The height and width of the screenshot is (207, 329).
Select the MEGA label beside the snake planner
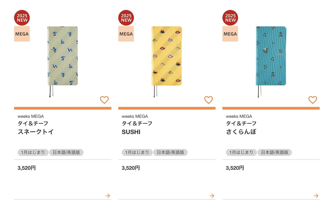pyautogui.click(x=22, y=34)
